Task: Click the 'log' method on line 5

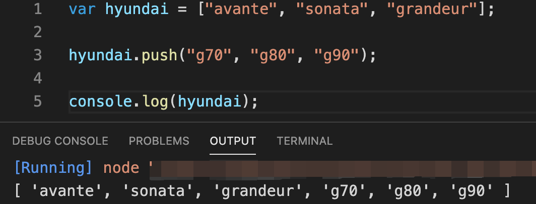Action: (155, 101)
